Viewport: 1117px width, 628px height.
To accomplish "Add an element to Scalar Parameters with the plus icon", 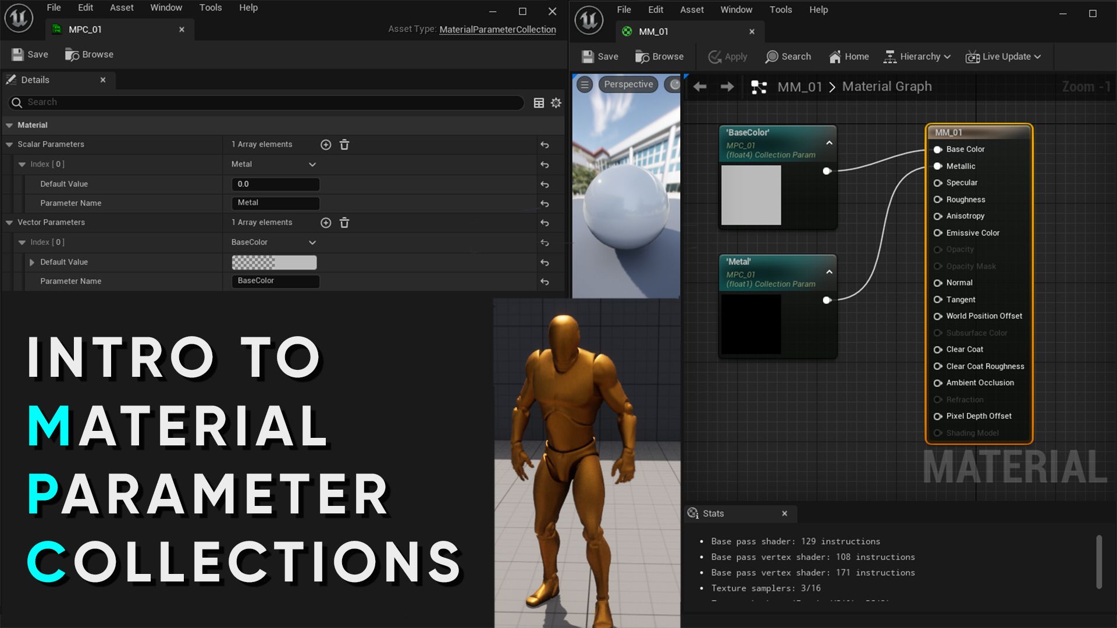I will click(326, 144).
